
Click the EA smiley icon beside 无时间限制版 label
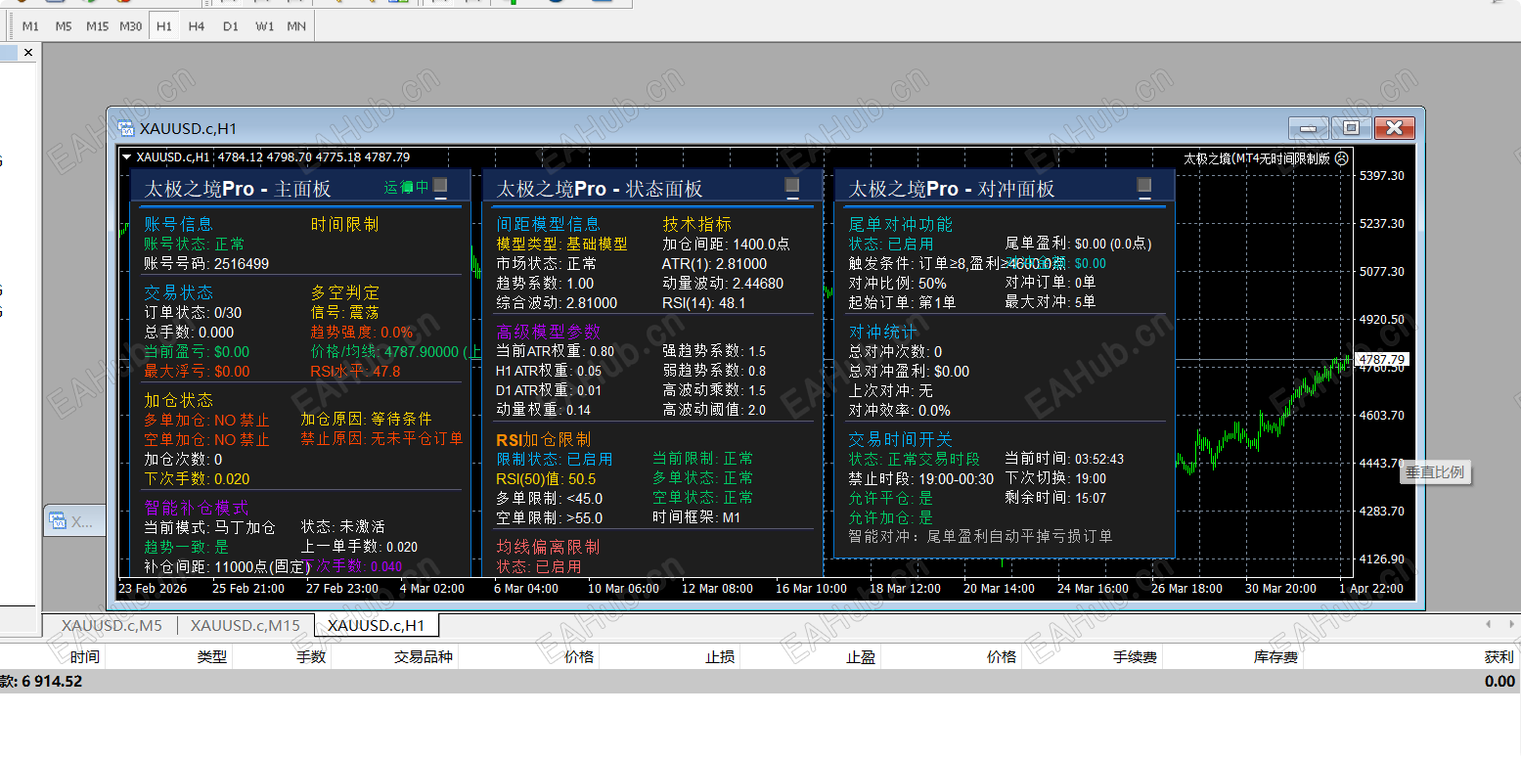(x=1341, y=156)
